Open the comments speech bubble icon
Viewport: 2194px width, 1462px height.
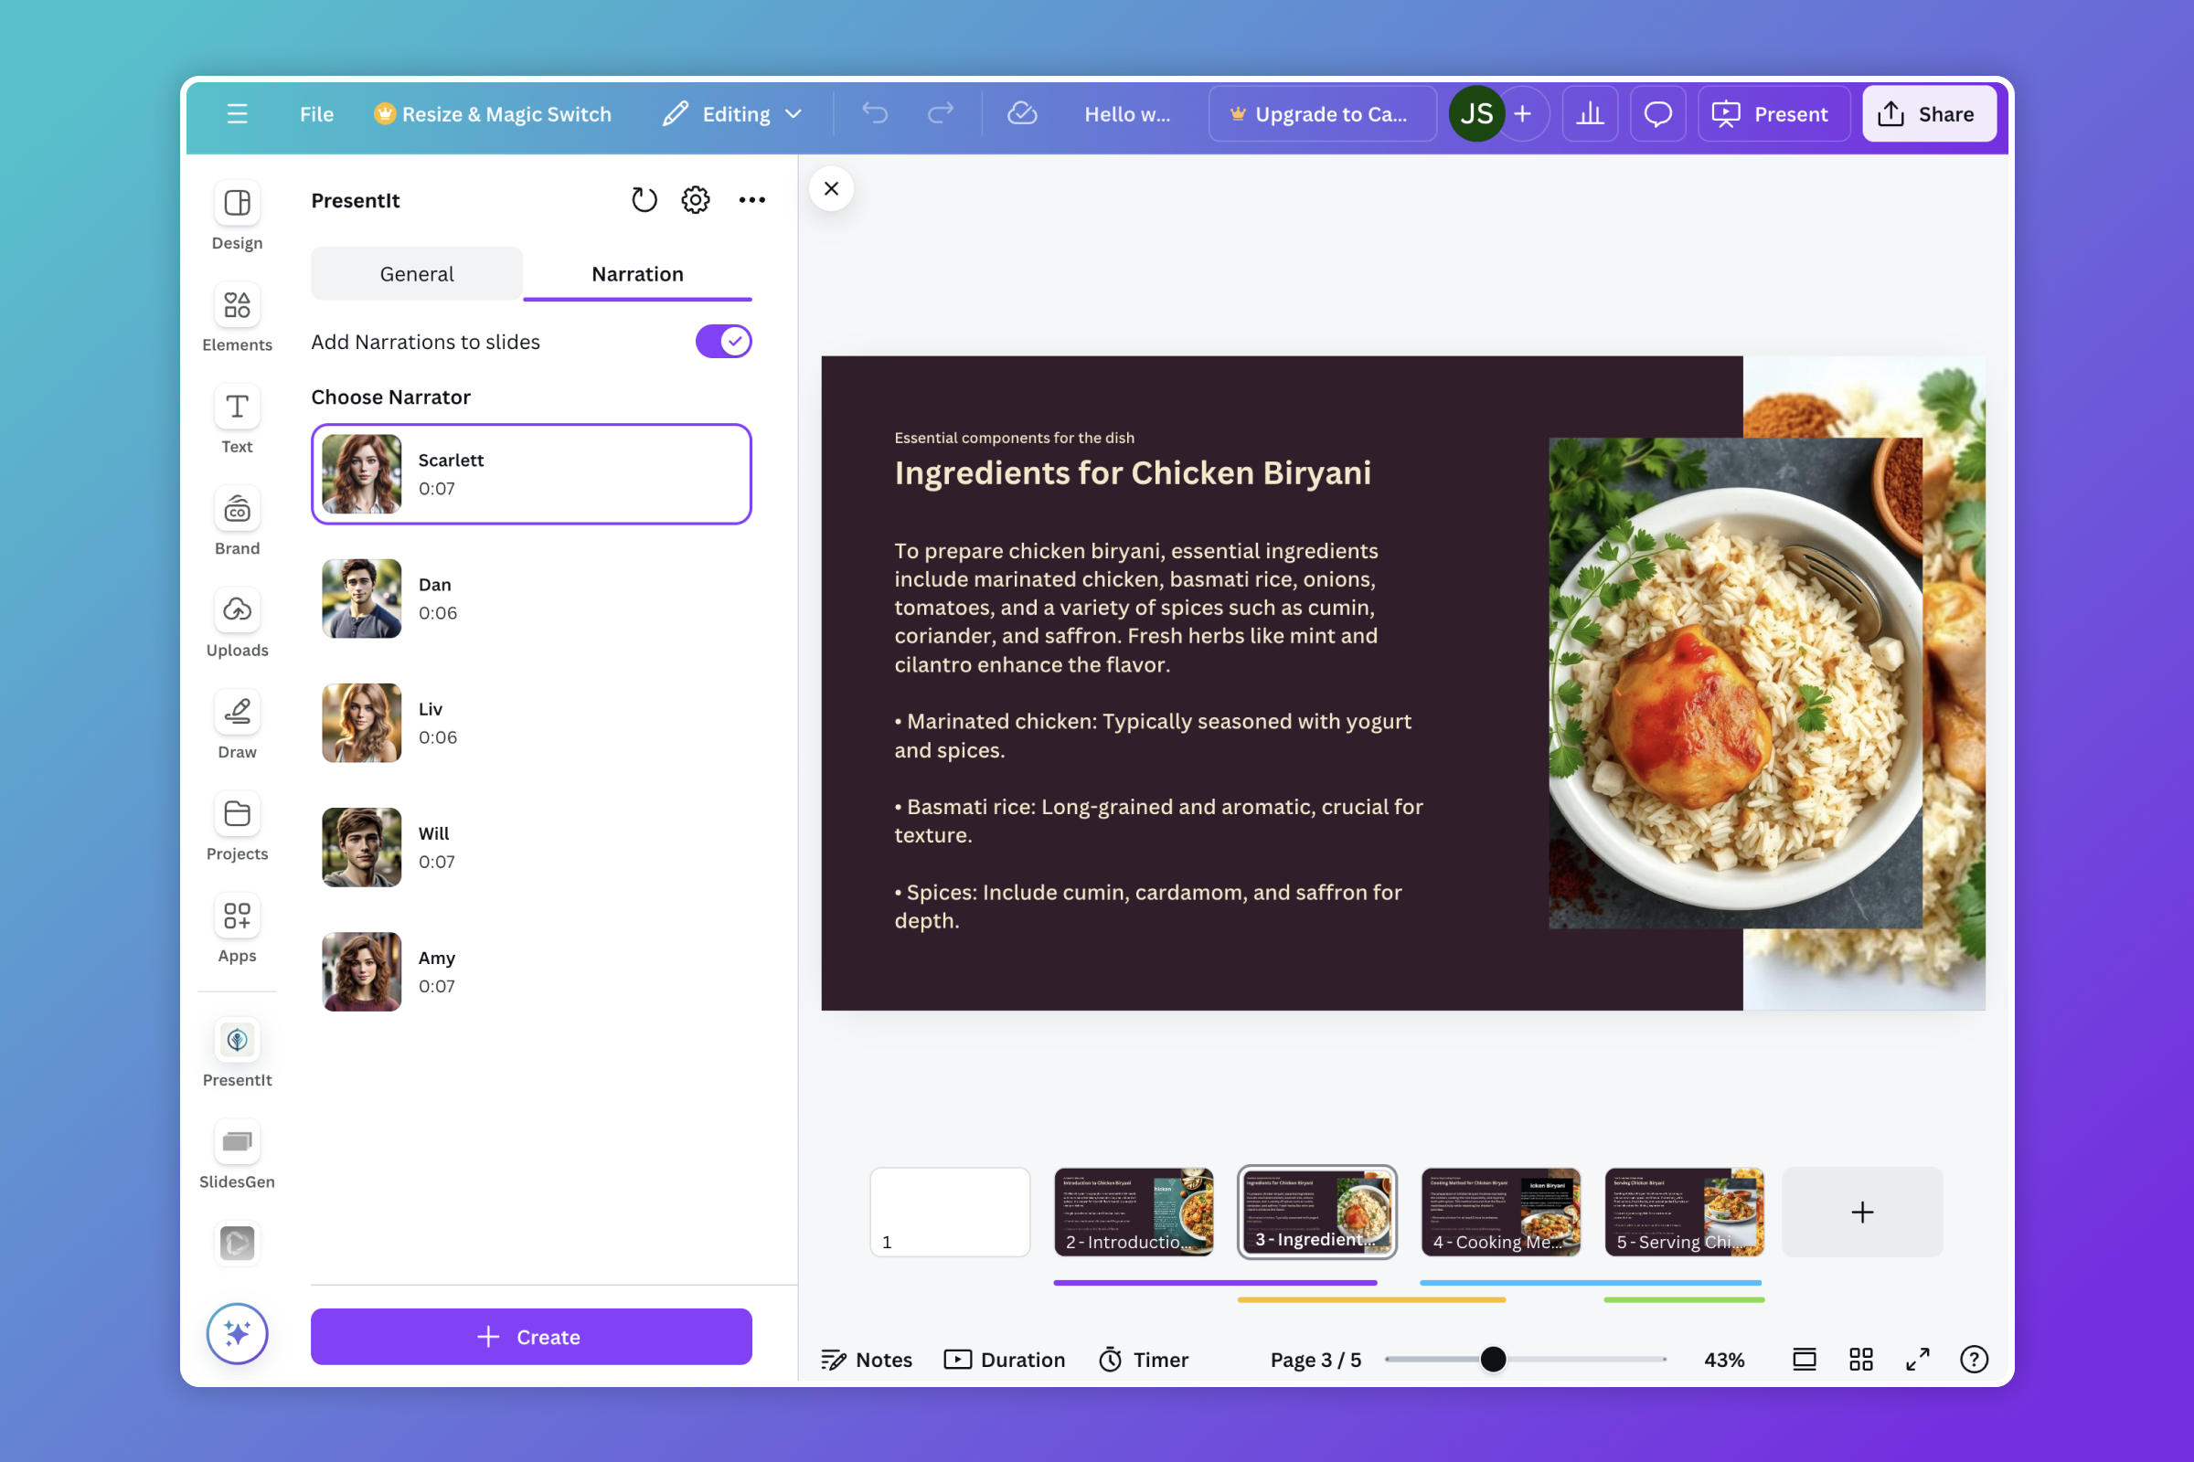(x=1656, y=113)
